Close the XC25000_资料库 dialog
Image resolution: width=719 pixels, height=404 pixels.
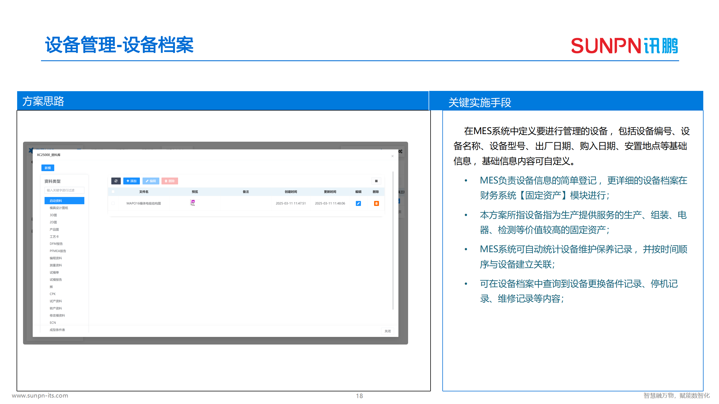click(x=392, y=156)
